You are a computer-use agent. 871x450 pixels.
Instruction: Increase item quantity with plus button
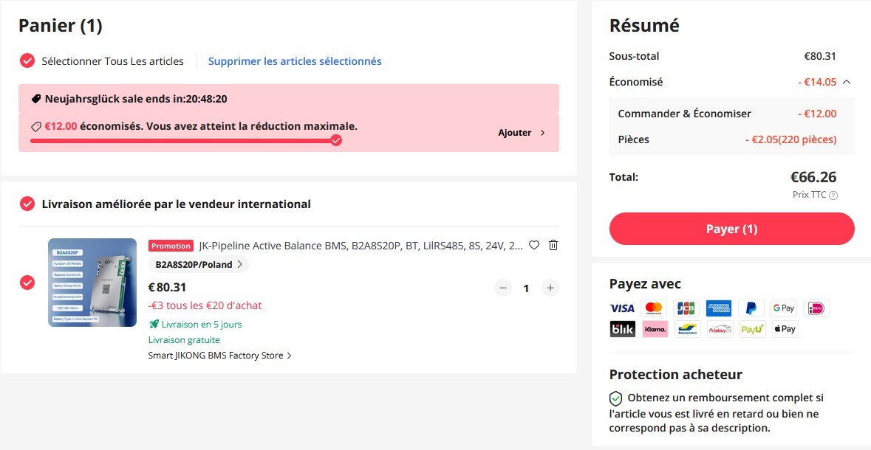[550, 288]
